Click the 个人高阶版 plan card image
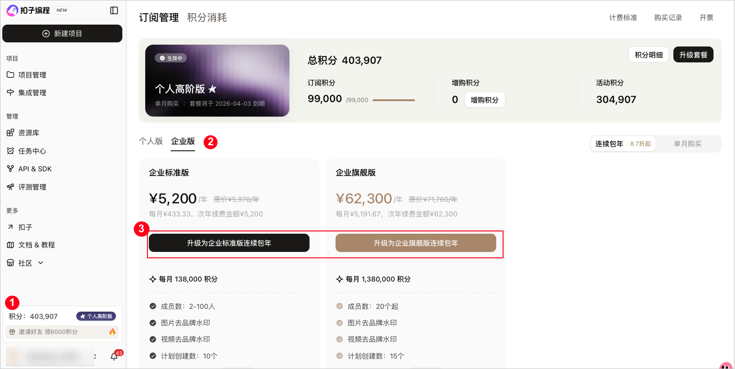The image size is (735, 369). coord(217,81)
